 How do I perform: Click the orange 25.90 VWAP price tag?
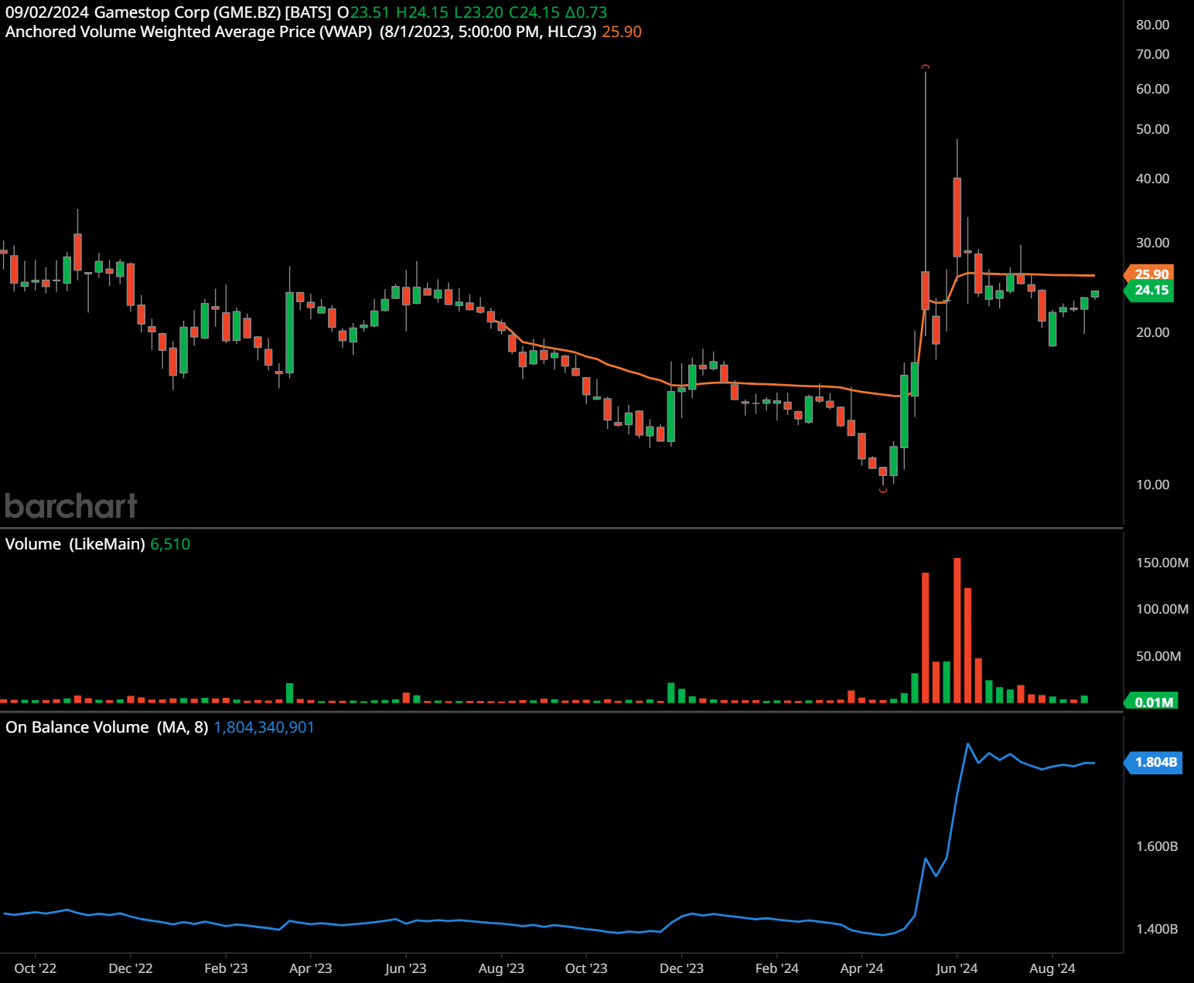(x=1149, y=274)
